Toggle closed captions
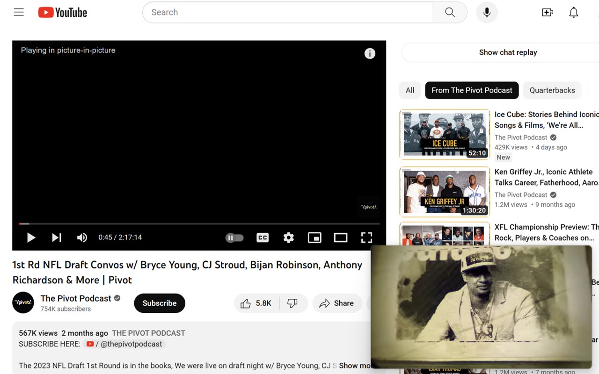Screen dimensions: 599x374 click(263, 237)
